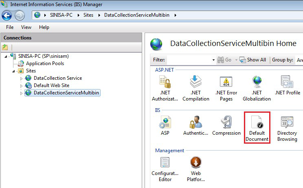Open the .NET Compilation feature
Image resolution: width=303 pixels, height=188 pixels.
click(196, 88)
